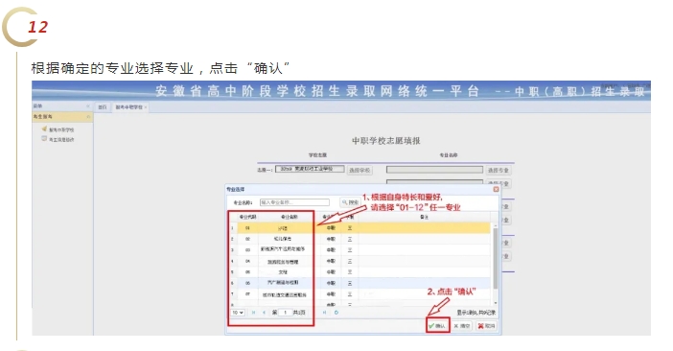Collapse the 考生报考 sidebar section
Screen dimensions: 673x351
pos(88,117)
